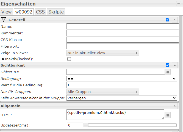Screen dimensions: 183x132
Task: Open the Skripte tab
Action: pos(56,12)
